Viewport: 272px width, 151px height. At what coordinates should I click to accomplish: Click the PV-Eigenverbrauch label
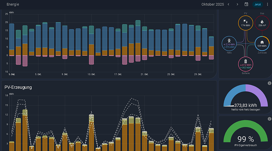(x=246, y=145)
